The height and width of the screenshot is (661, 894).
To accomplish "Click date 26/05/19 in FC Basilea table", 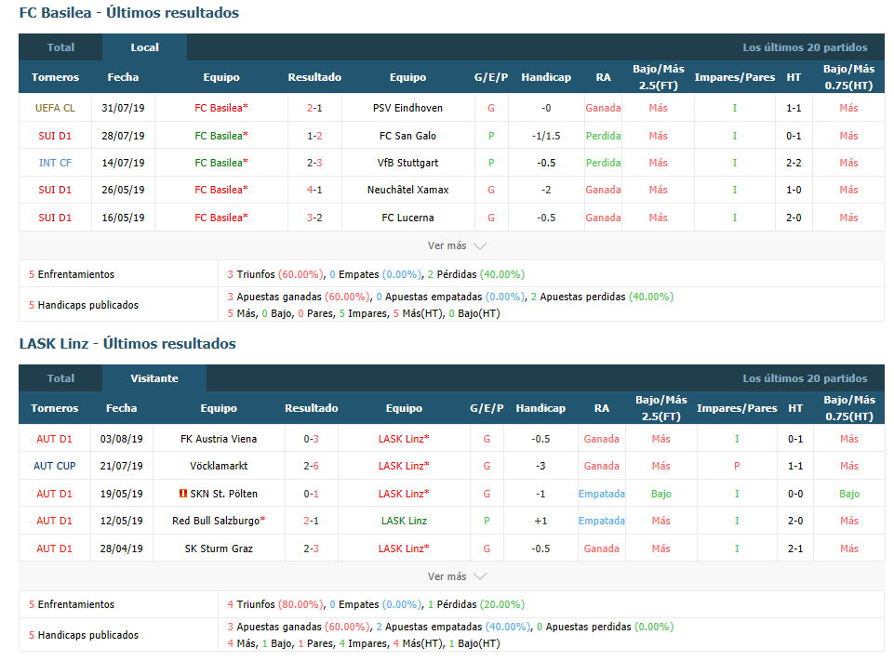I will click(123, 190).
